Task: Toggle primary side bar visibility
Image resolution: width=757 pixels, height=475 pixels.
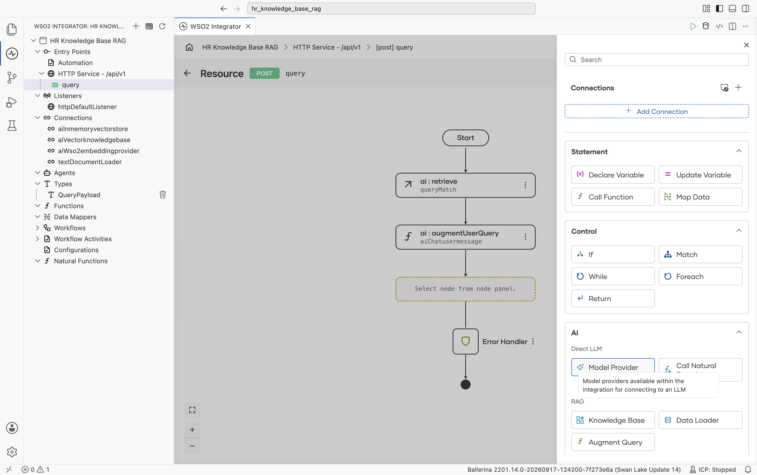Action: [x=719, y=9]
